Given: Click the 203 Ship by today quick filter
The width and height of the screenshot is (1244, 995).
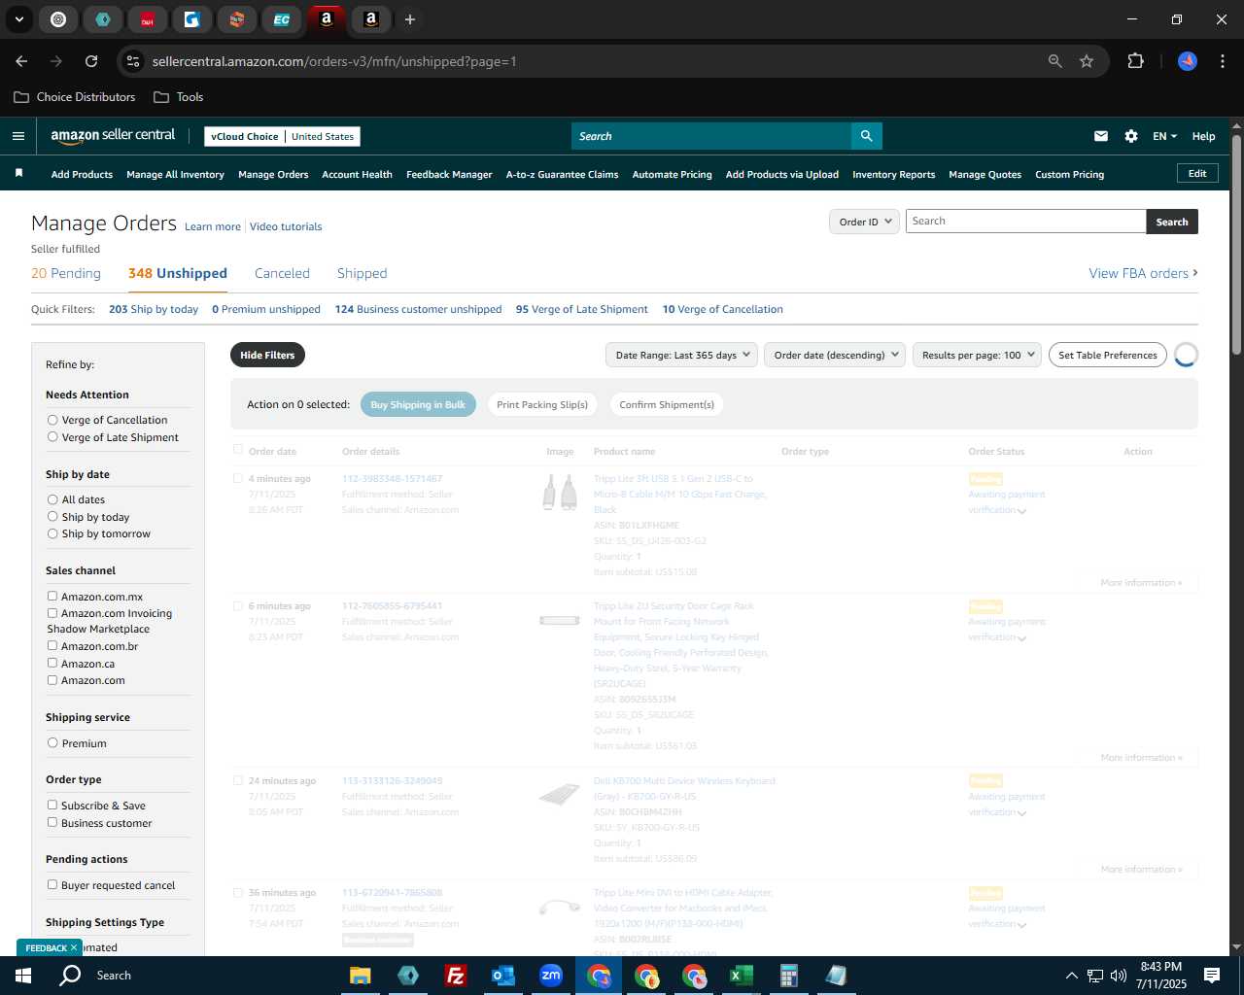Looking at the screenshot, I should pyautogui.click(x=154, y=309).
